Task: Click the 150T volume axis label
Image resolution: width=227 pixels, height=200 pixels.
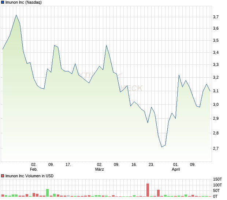Action: tap(217, 179)
